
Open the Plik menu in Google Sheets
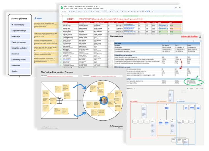(64, 9)
